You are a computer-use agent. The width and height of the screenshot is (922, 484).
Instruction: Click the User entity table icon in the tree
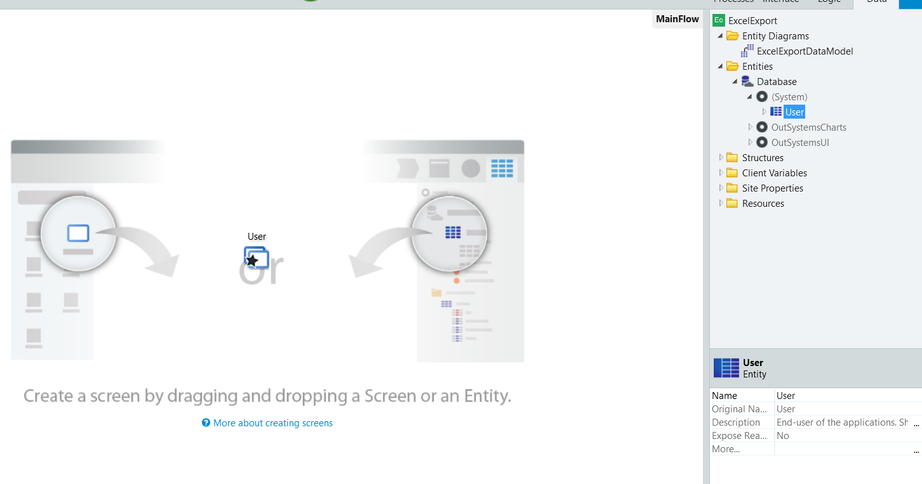(776, 112)
